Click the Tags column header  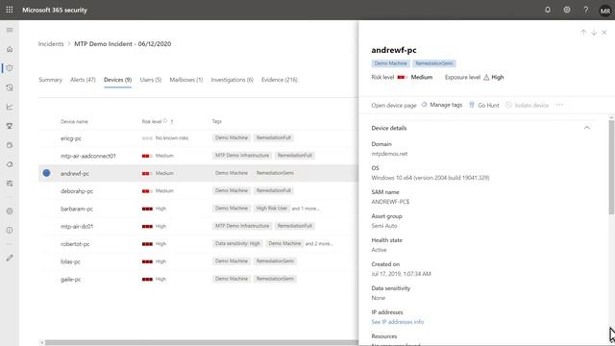[217, 122]
